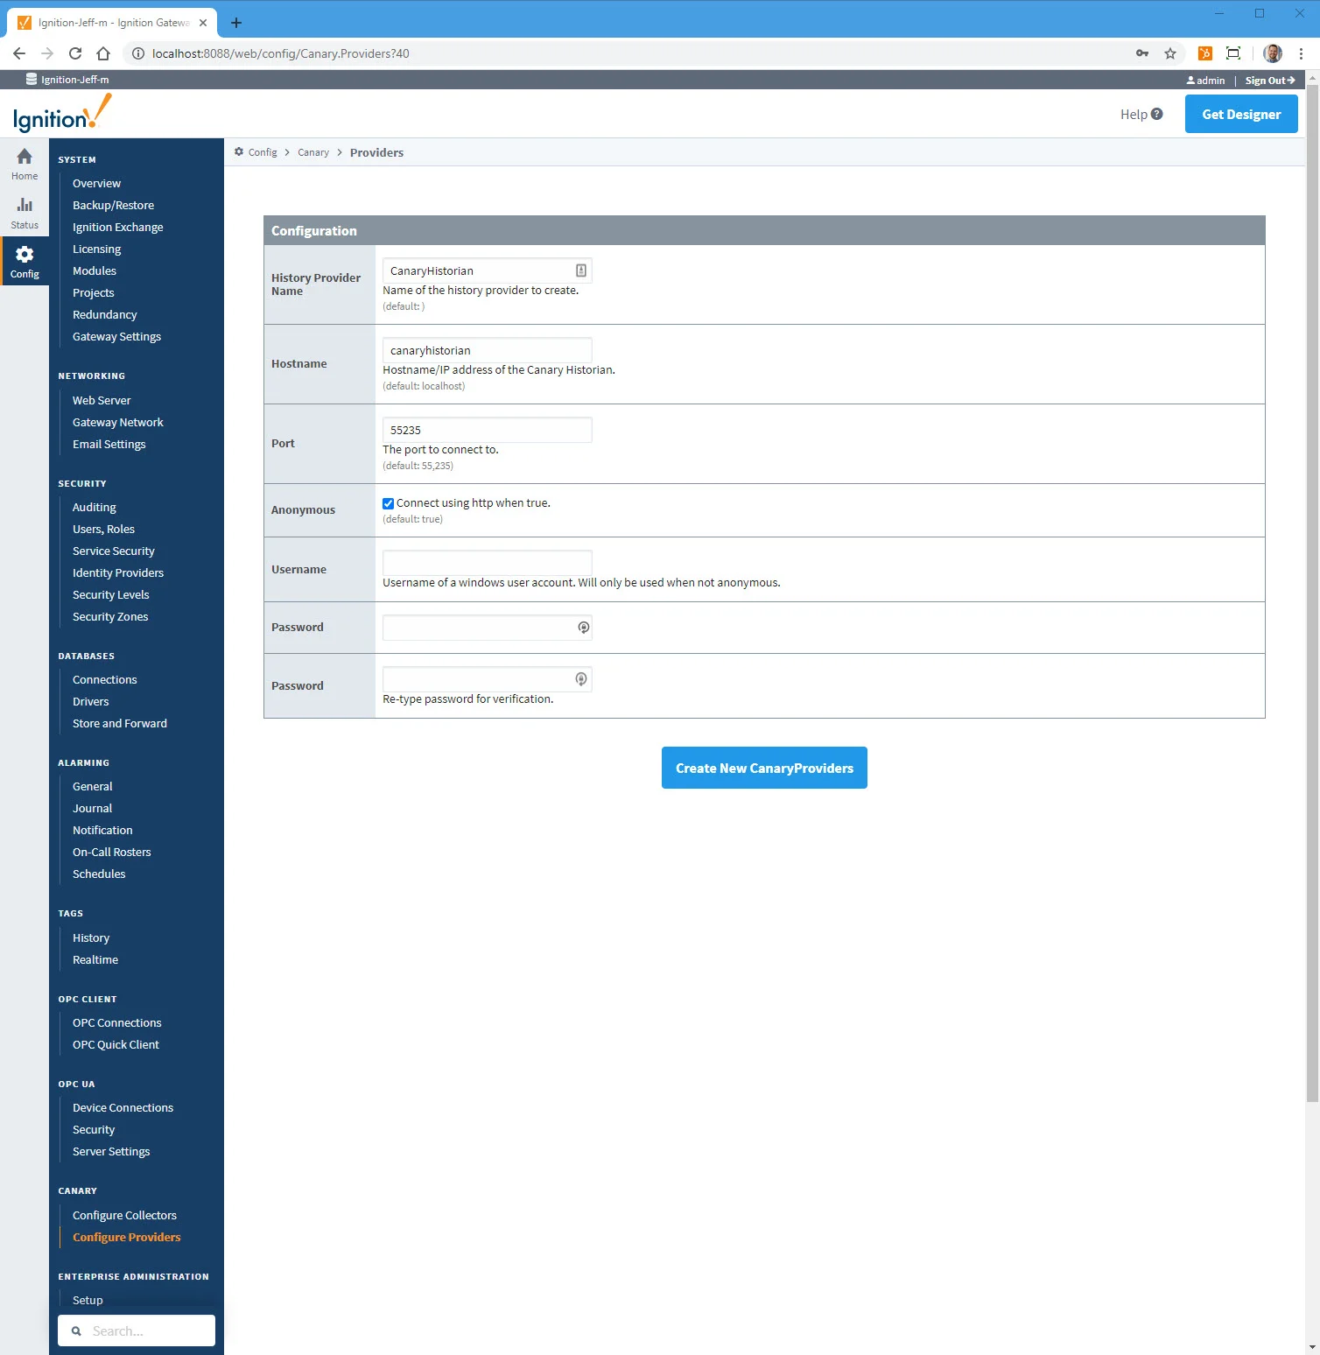Open Redundancy settings

(104, 315)
